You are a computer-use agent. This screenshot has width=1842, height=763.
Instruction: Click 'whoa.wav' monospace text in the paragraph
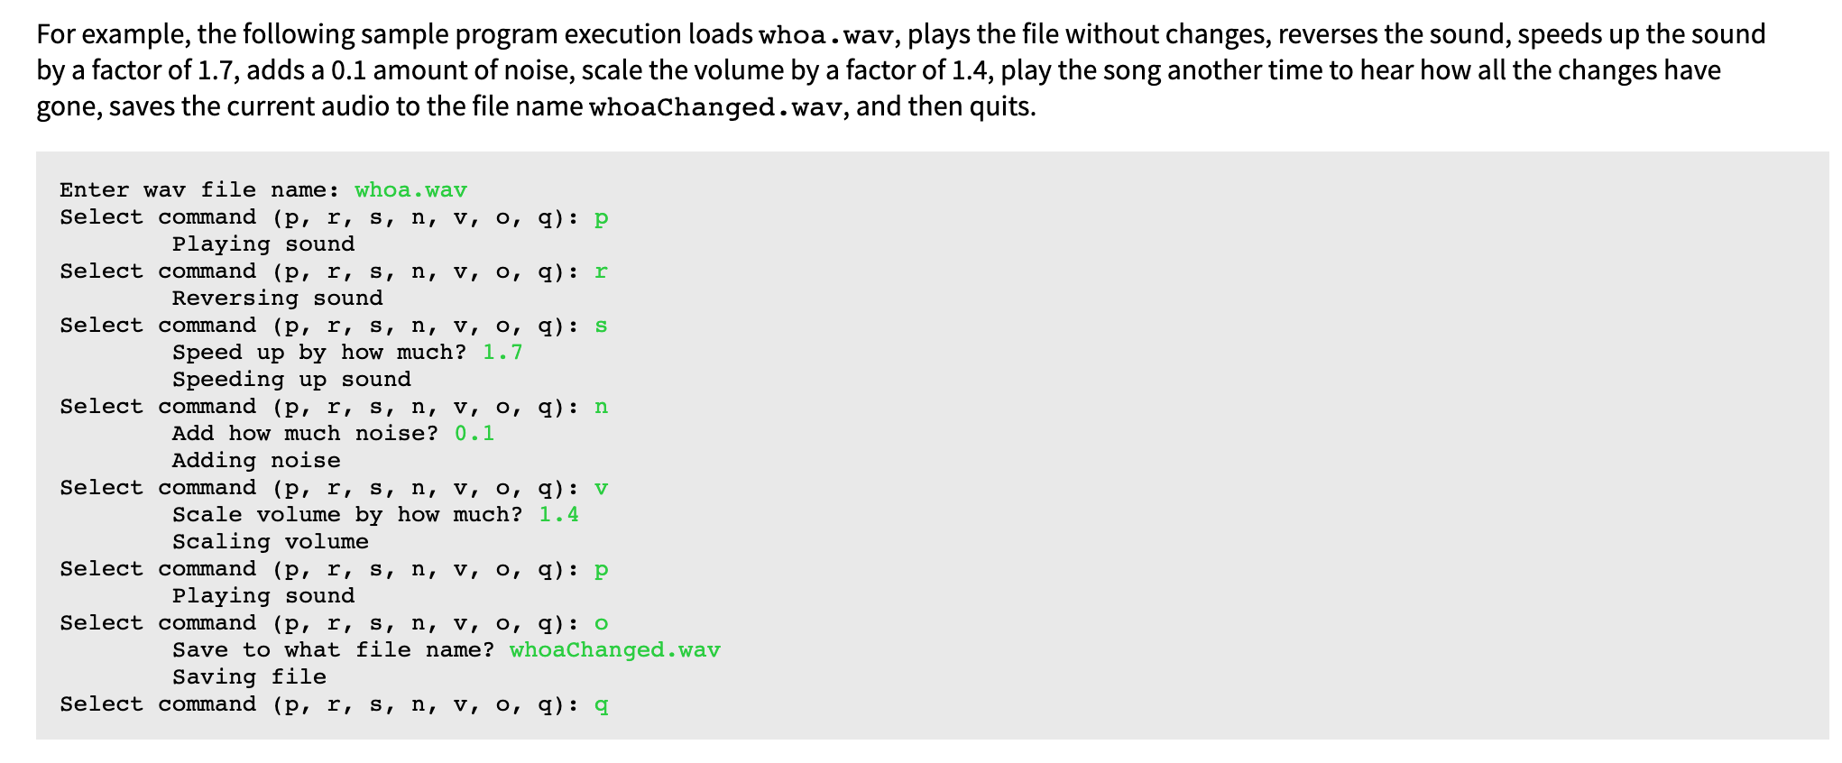tap(826, 35)
